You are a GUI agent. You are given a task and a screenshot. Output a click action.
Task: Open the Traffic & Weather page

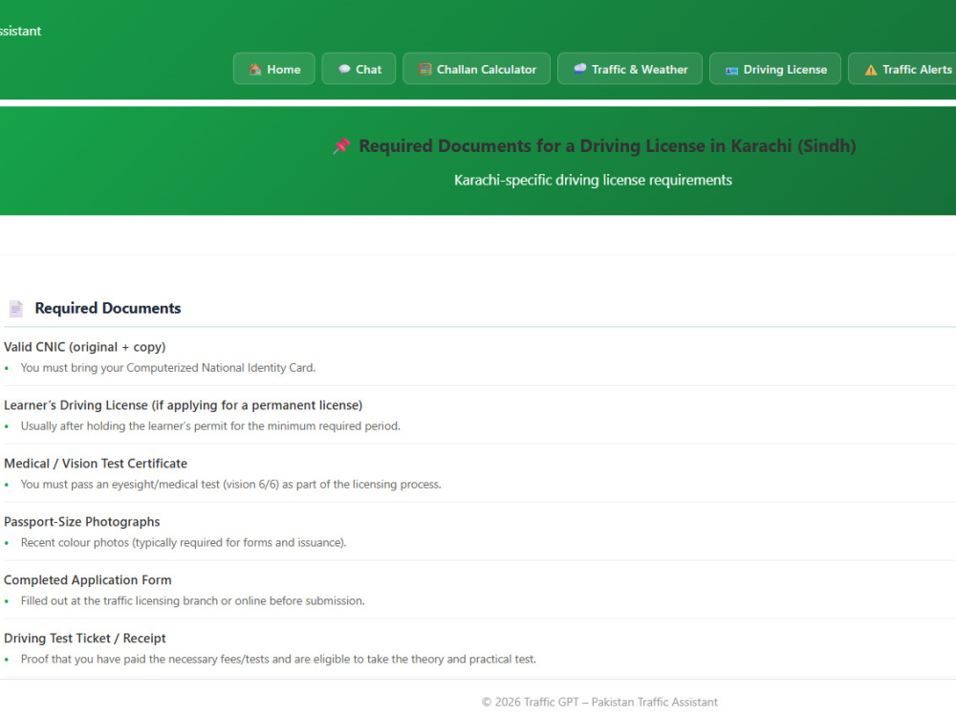tap(630, 69)
